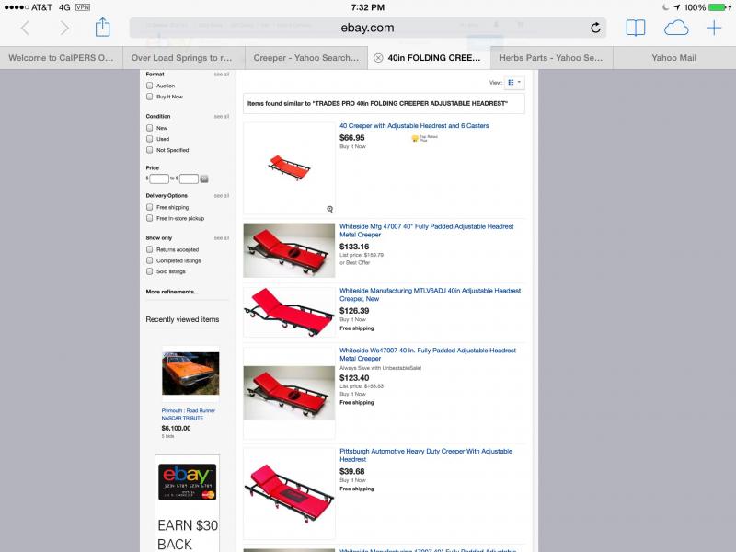Open the share sheet icon
The width and height of the screenshot is (736, 552).
102,28
